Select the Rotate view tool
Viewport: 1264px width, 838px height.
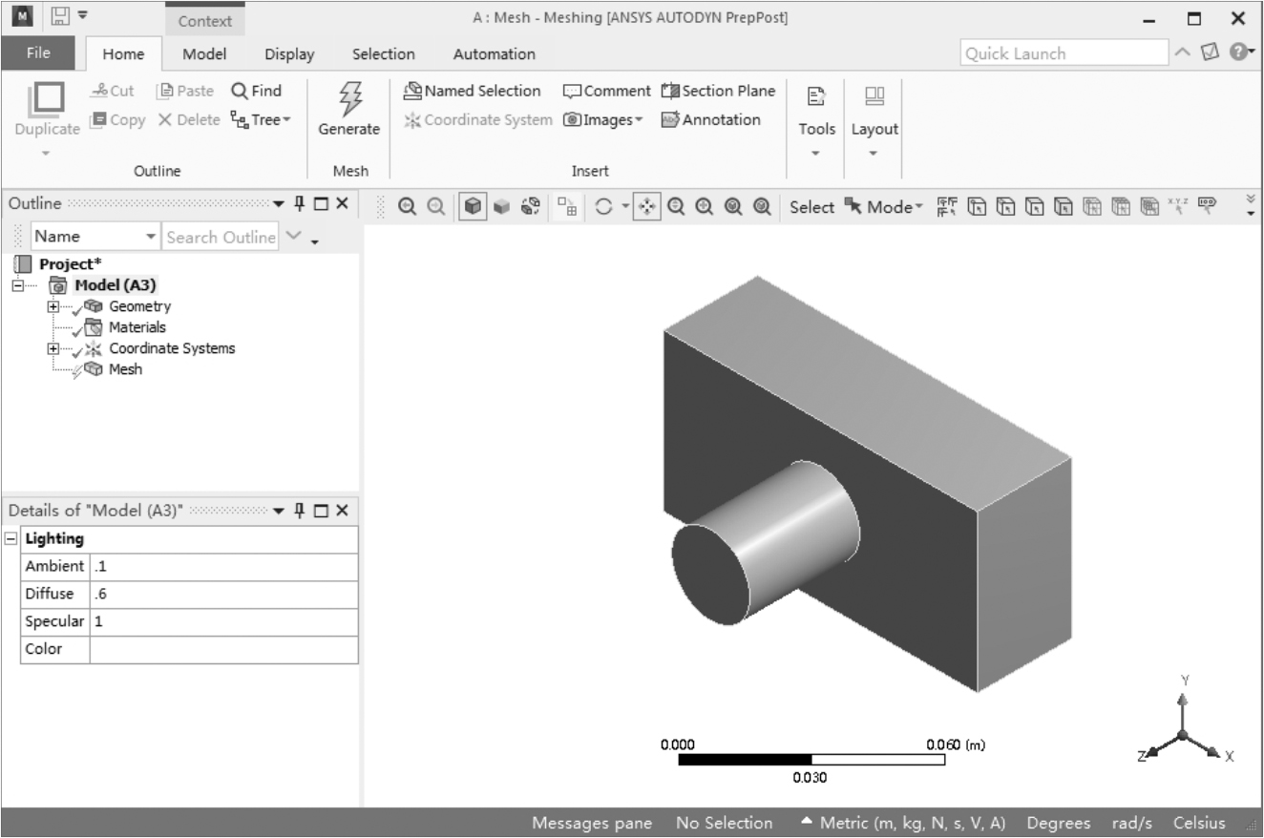[x=603, y=207]
